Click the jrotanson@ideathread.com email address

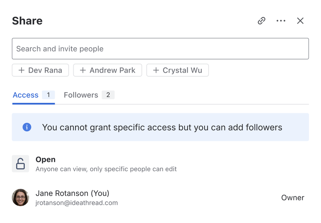coord(77,203)
